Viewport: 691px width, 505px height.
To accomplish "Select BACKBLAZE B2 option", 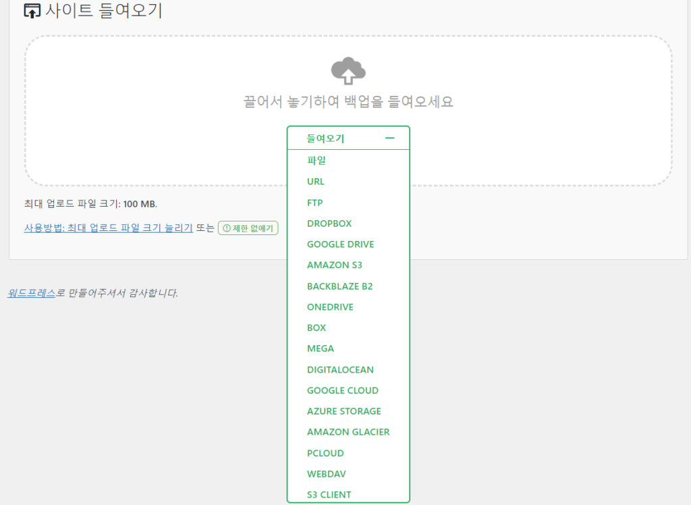I will pos(340,286).
